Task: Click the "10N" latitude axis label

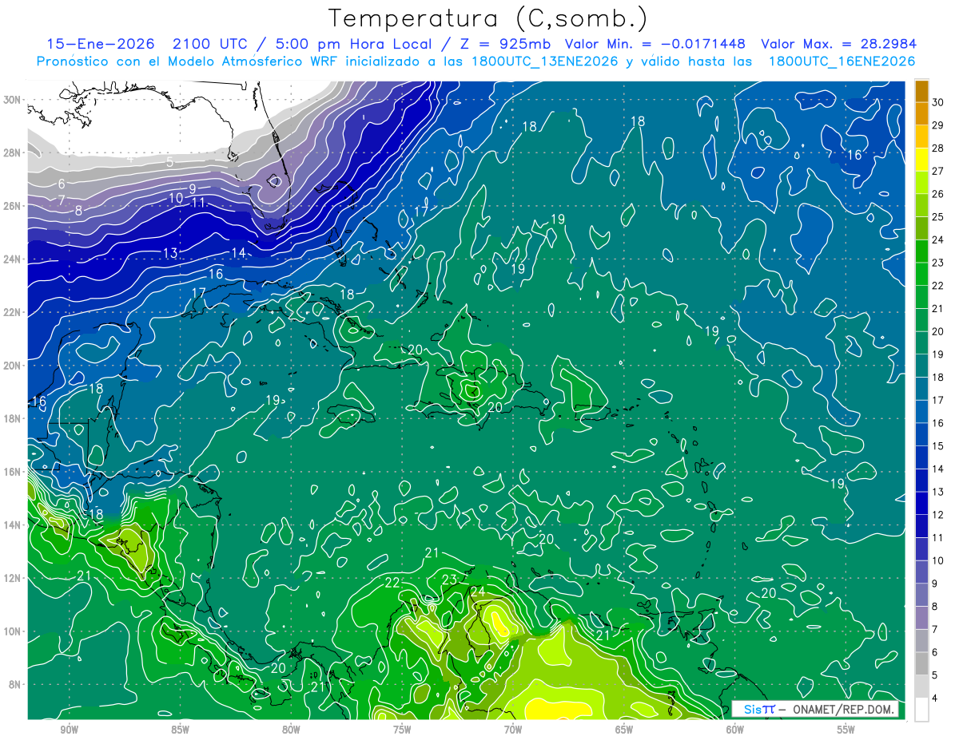Action: pyautogui.click(x=12, y=631)
